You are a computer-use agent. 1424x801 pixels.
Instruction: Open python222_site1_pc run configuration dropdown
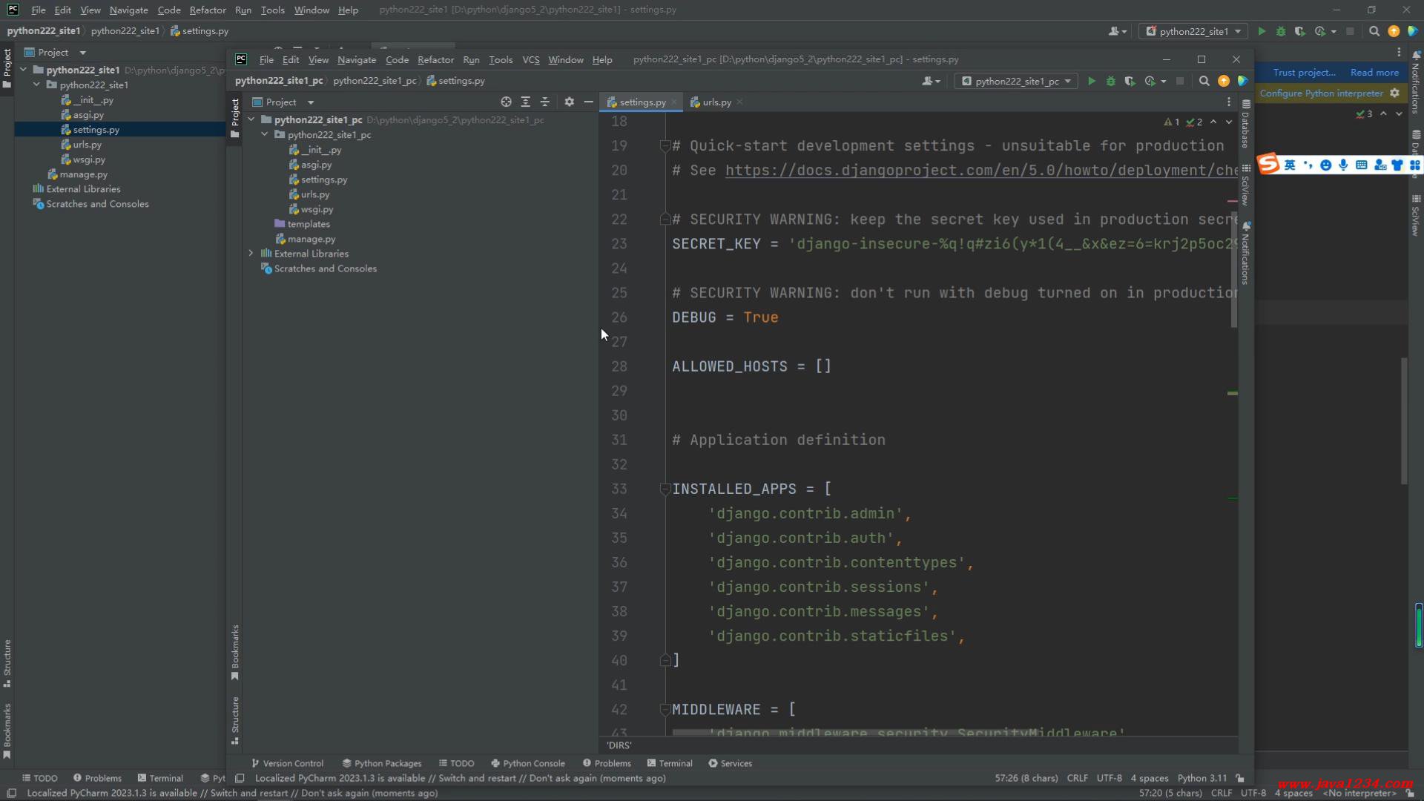point(1016,82)
